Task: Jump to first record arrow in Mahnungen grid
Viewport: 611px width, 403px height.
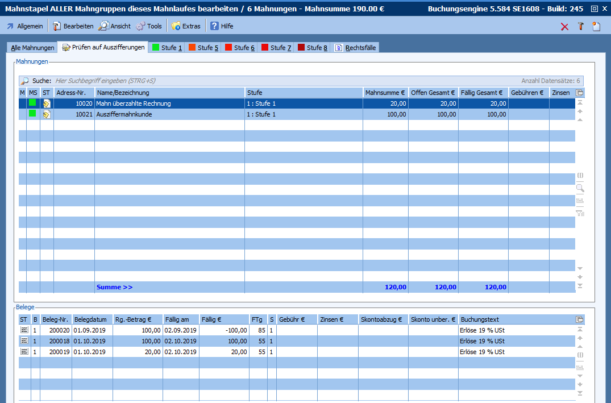Action: tap(580, 103)
